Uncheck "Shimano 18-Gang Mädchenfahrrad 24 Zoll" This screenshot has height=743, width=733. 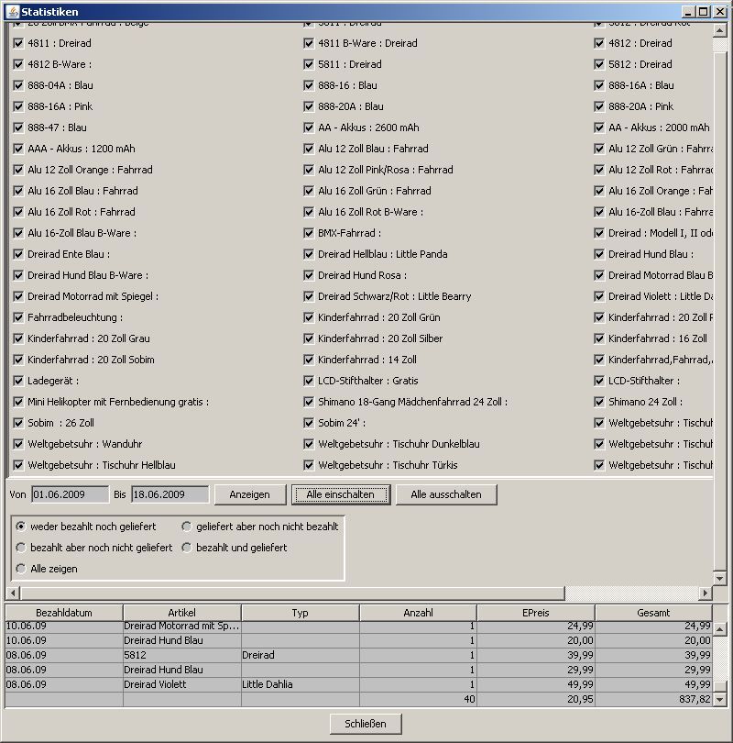point(309,402)
